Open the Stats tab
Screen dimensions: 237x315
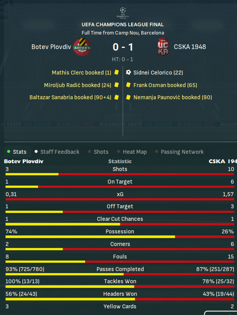point(17,152)
